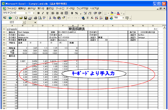
Task: Open fill color dropdown arrow
Action: (115, 13)
